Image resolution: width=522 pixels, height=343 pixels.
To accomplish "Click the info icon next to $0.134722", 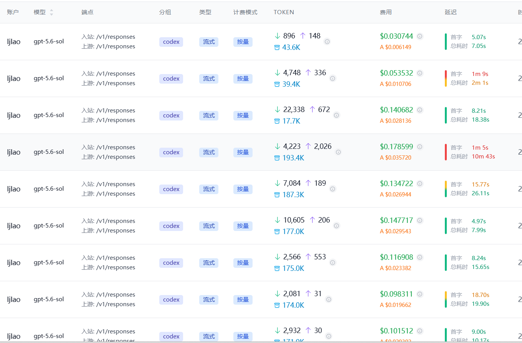I will [x=420, y=184].
